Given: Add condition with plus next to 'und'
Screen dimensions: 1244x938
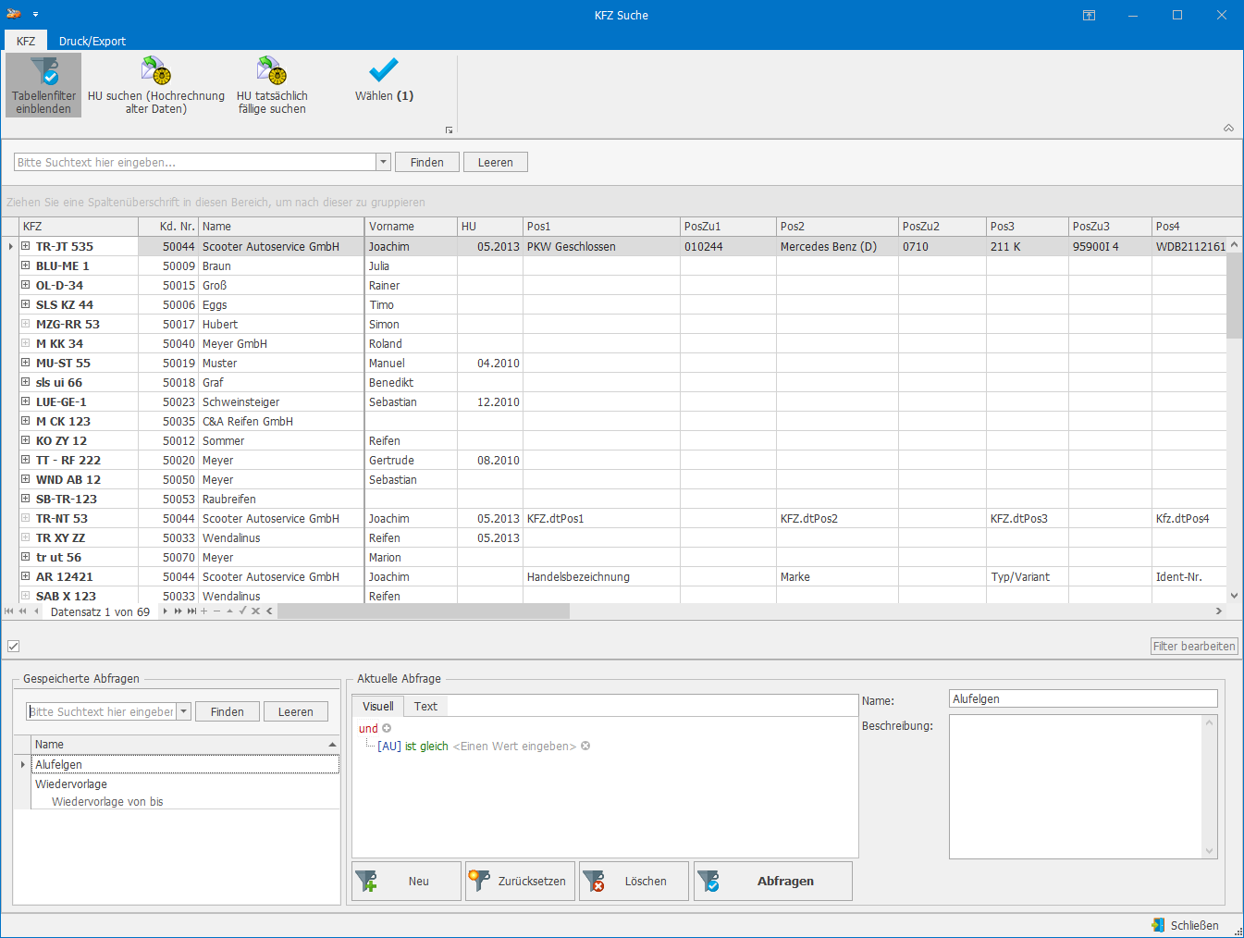Looking at the screenshot, I should point(387,728).
